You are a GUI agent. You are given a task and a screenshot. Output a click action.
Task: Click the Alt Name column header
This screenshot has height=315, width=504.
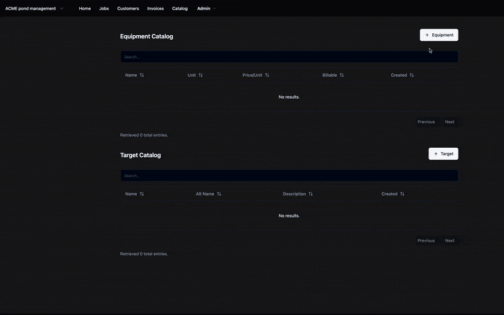click(x=205, y=194)
